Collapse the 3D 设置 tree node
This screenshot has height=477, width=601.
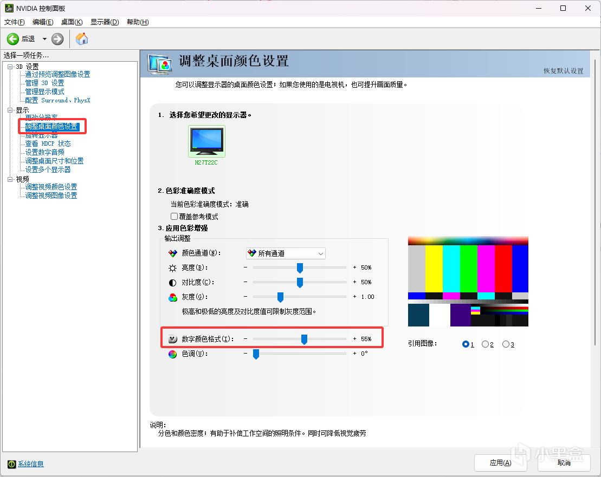point(10,67)
